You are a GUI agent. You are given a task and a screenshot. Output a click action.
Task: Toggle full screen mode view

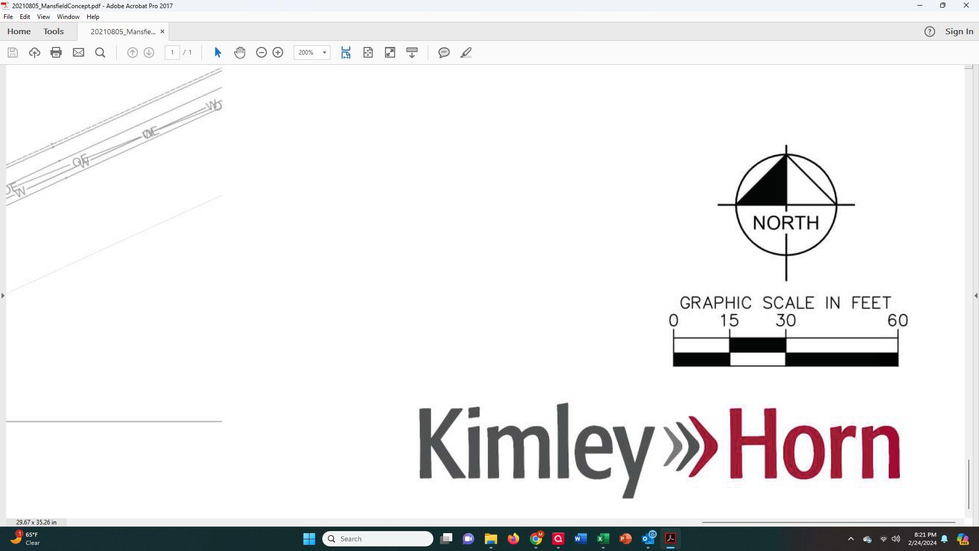tap(390, 53)
